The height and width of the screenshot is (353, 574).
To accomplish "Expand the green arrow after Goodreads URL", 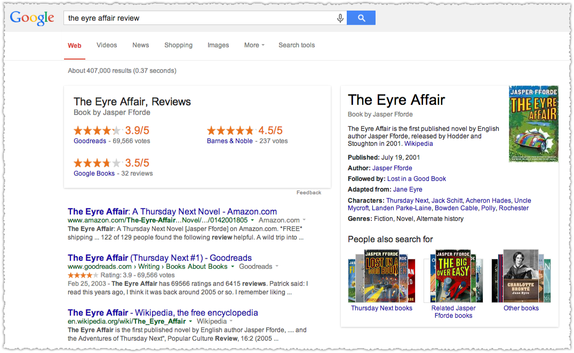I will 233,267.
